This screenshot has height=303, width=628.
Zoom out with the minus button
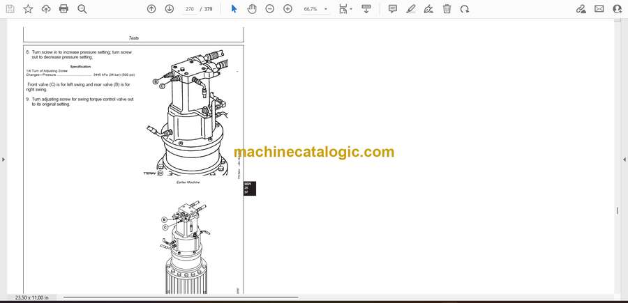(x=270, y=9)
